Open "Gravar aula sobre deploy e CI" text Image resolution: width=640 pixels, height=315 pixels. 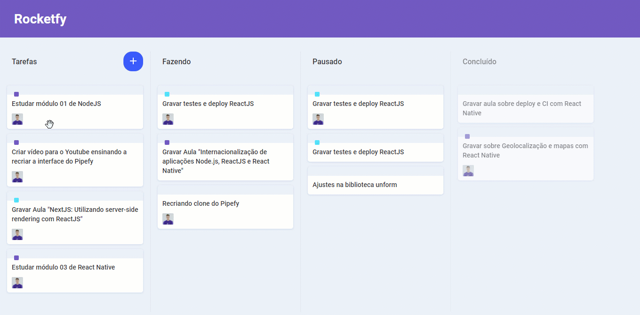click(x=522, y=108)
